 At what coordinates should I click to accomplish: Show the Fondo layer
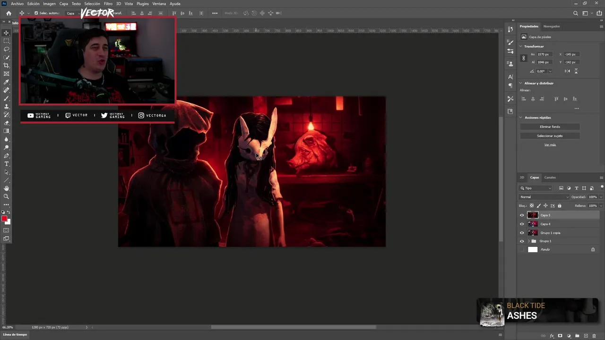coord(522,249)
